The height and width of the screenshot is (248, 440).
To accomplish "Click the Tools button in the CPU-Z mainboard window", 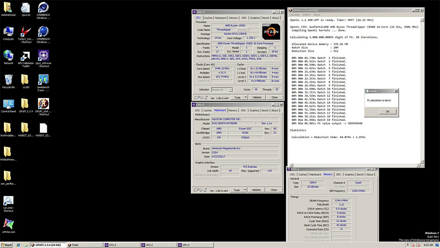I will [x=237, y=190].
